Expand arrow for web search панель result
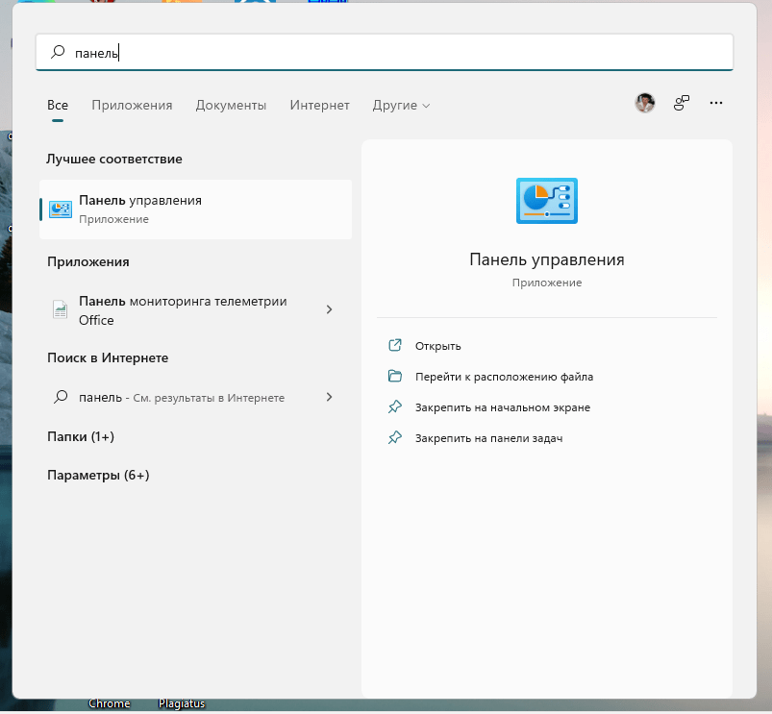 pyautogui.click(x=329, y=397)
